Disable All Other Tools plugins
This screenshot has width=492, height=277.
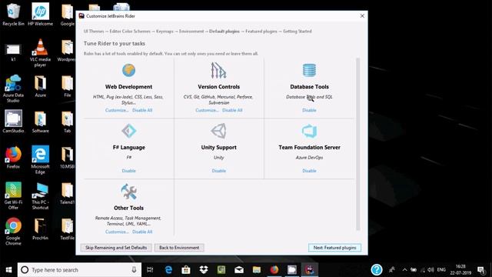click(142, 232)
